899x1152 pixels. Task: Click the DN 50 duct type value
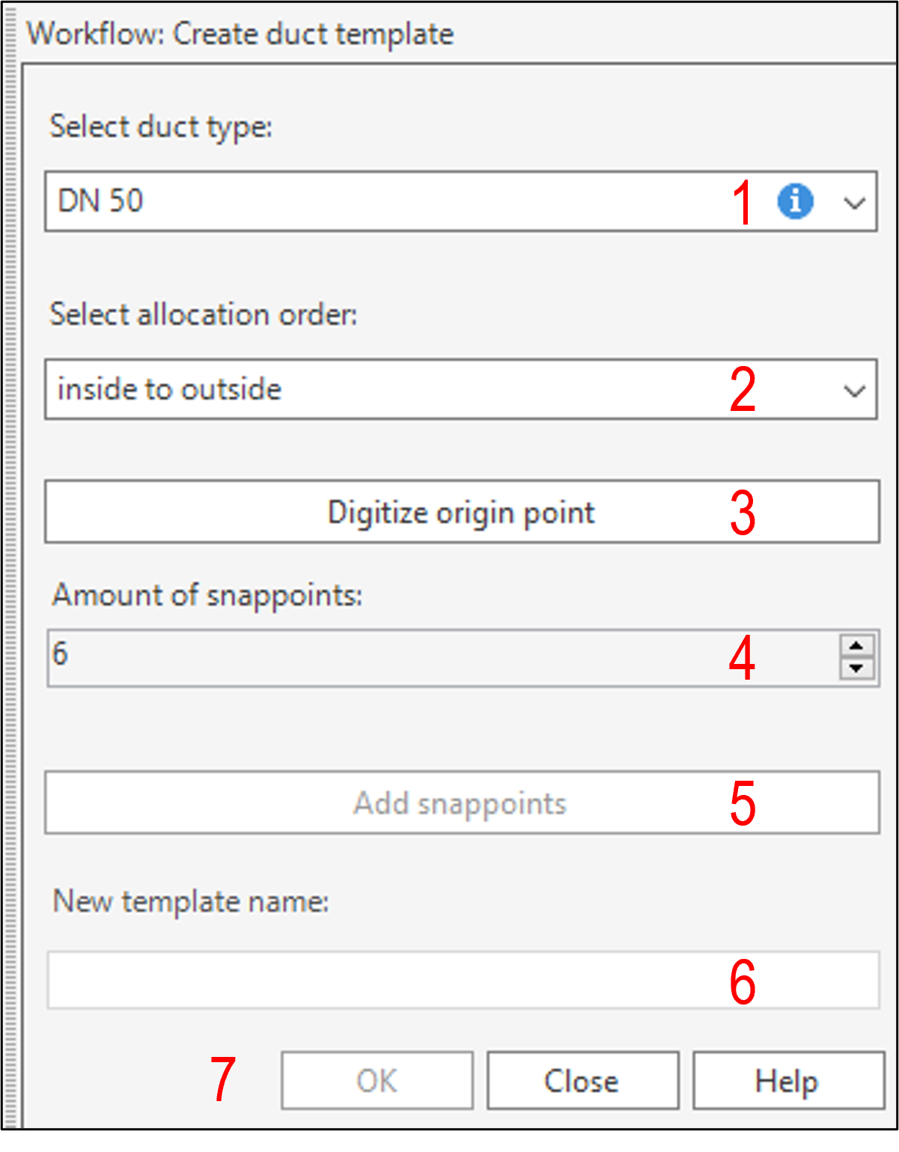click(101, 201)
